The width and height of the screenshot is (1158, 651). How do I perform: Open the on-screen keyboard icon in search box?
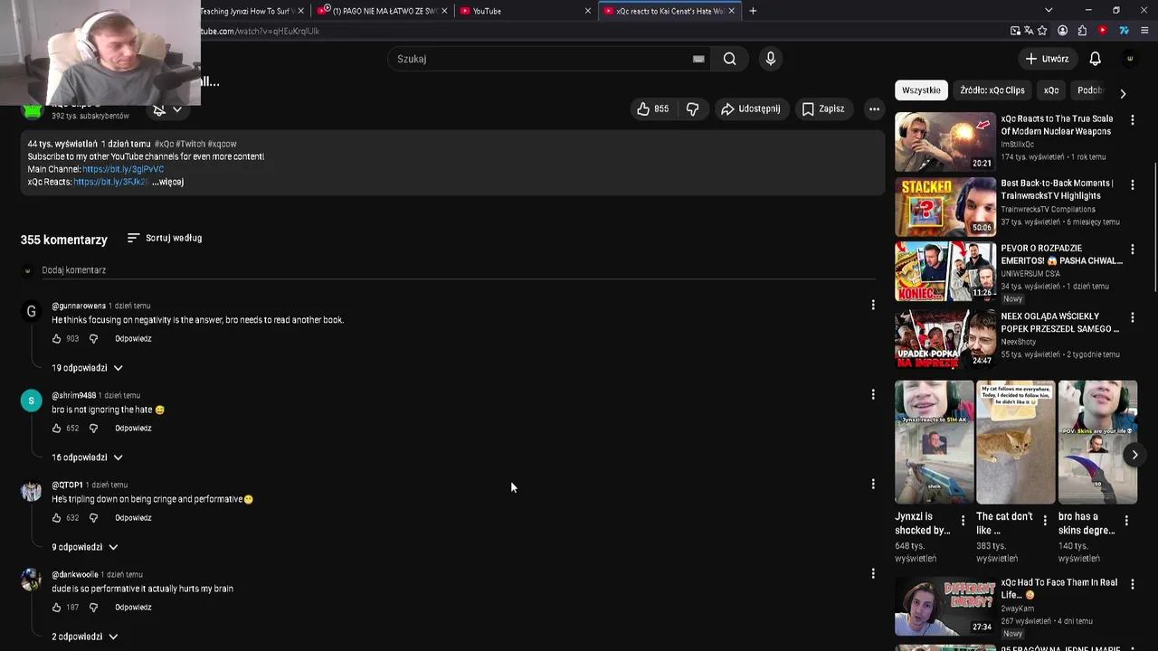(698, 59)
